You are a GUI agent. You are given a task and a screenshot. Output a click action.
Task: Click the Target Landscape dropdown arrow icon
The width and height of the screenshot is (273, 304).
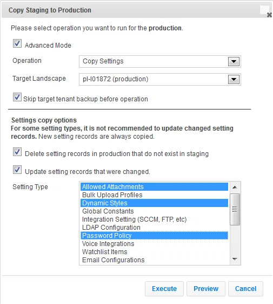point(234,79)
